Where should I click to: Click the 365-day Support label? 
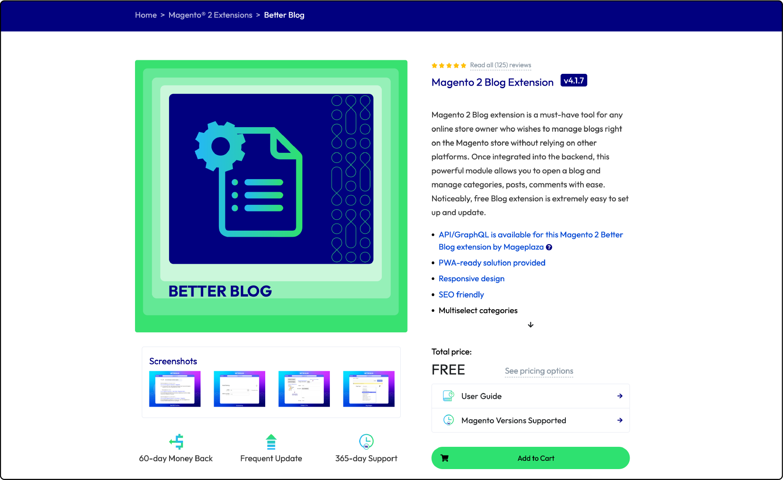366,459
